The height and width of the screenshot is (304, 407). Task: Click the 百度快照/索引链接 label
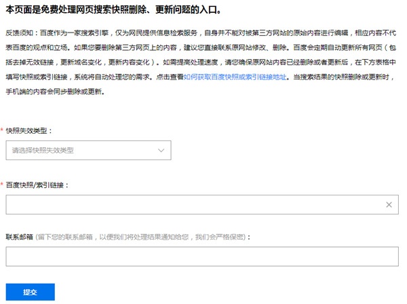[37, 185]
